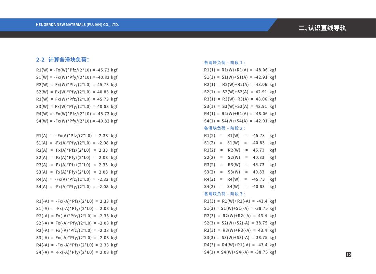Click the page number 10 badge

[x=348, y=255]
